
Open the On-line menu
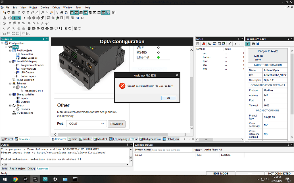pyautogui.click(x=44, y=7)
